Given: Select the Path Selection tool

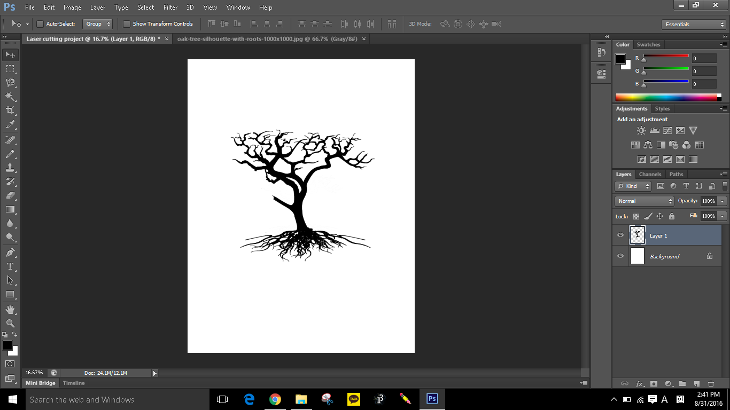Looking at the screenshot, I should pos(10,280).
